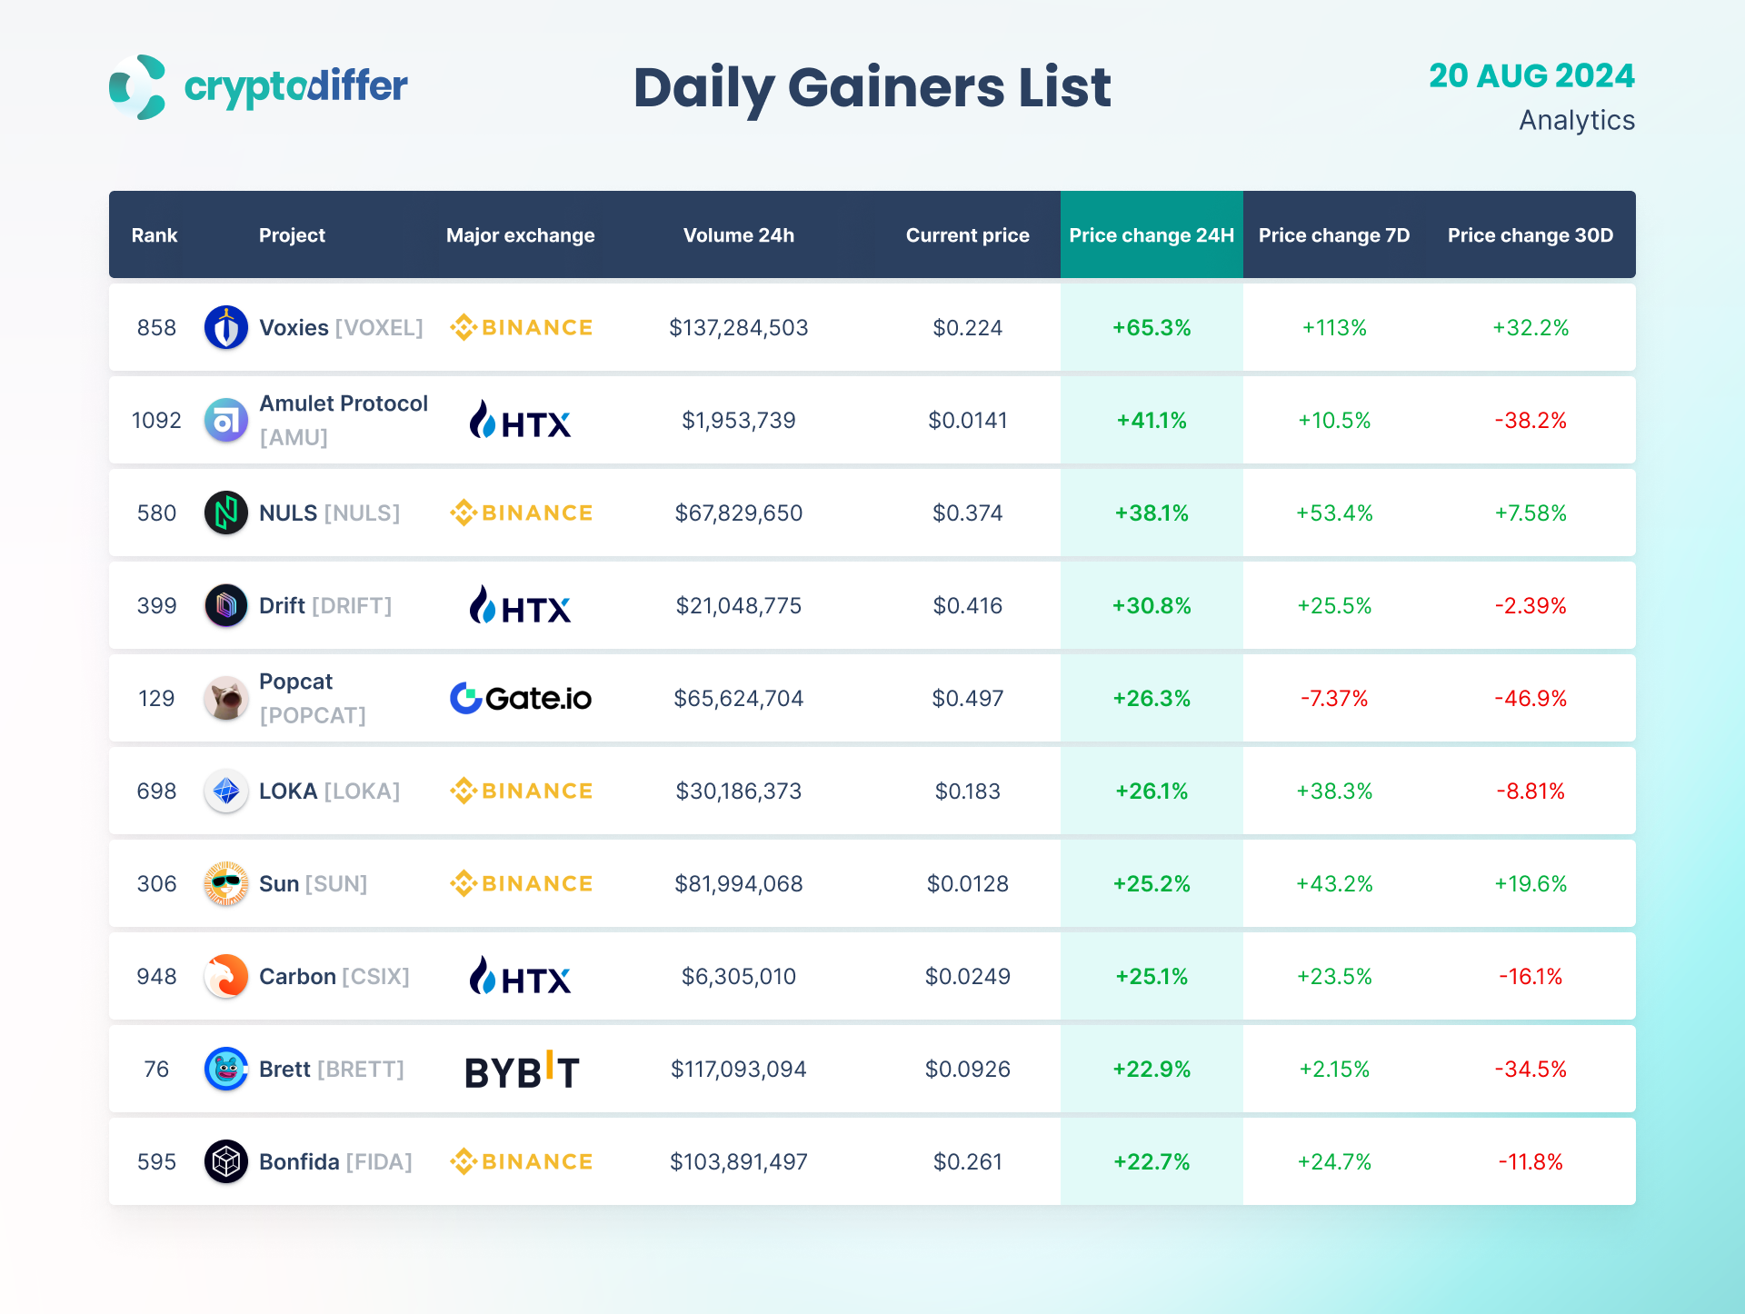Click the Gate.io exchange logo

pyautogui.click(x=521, y=698)
